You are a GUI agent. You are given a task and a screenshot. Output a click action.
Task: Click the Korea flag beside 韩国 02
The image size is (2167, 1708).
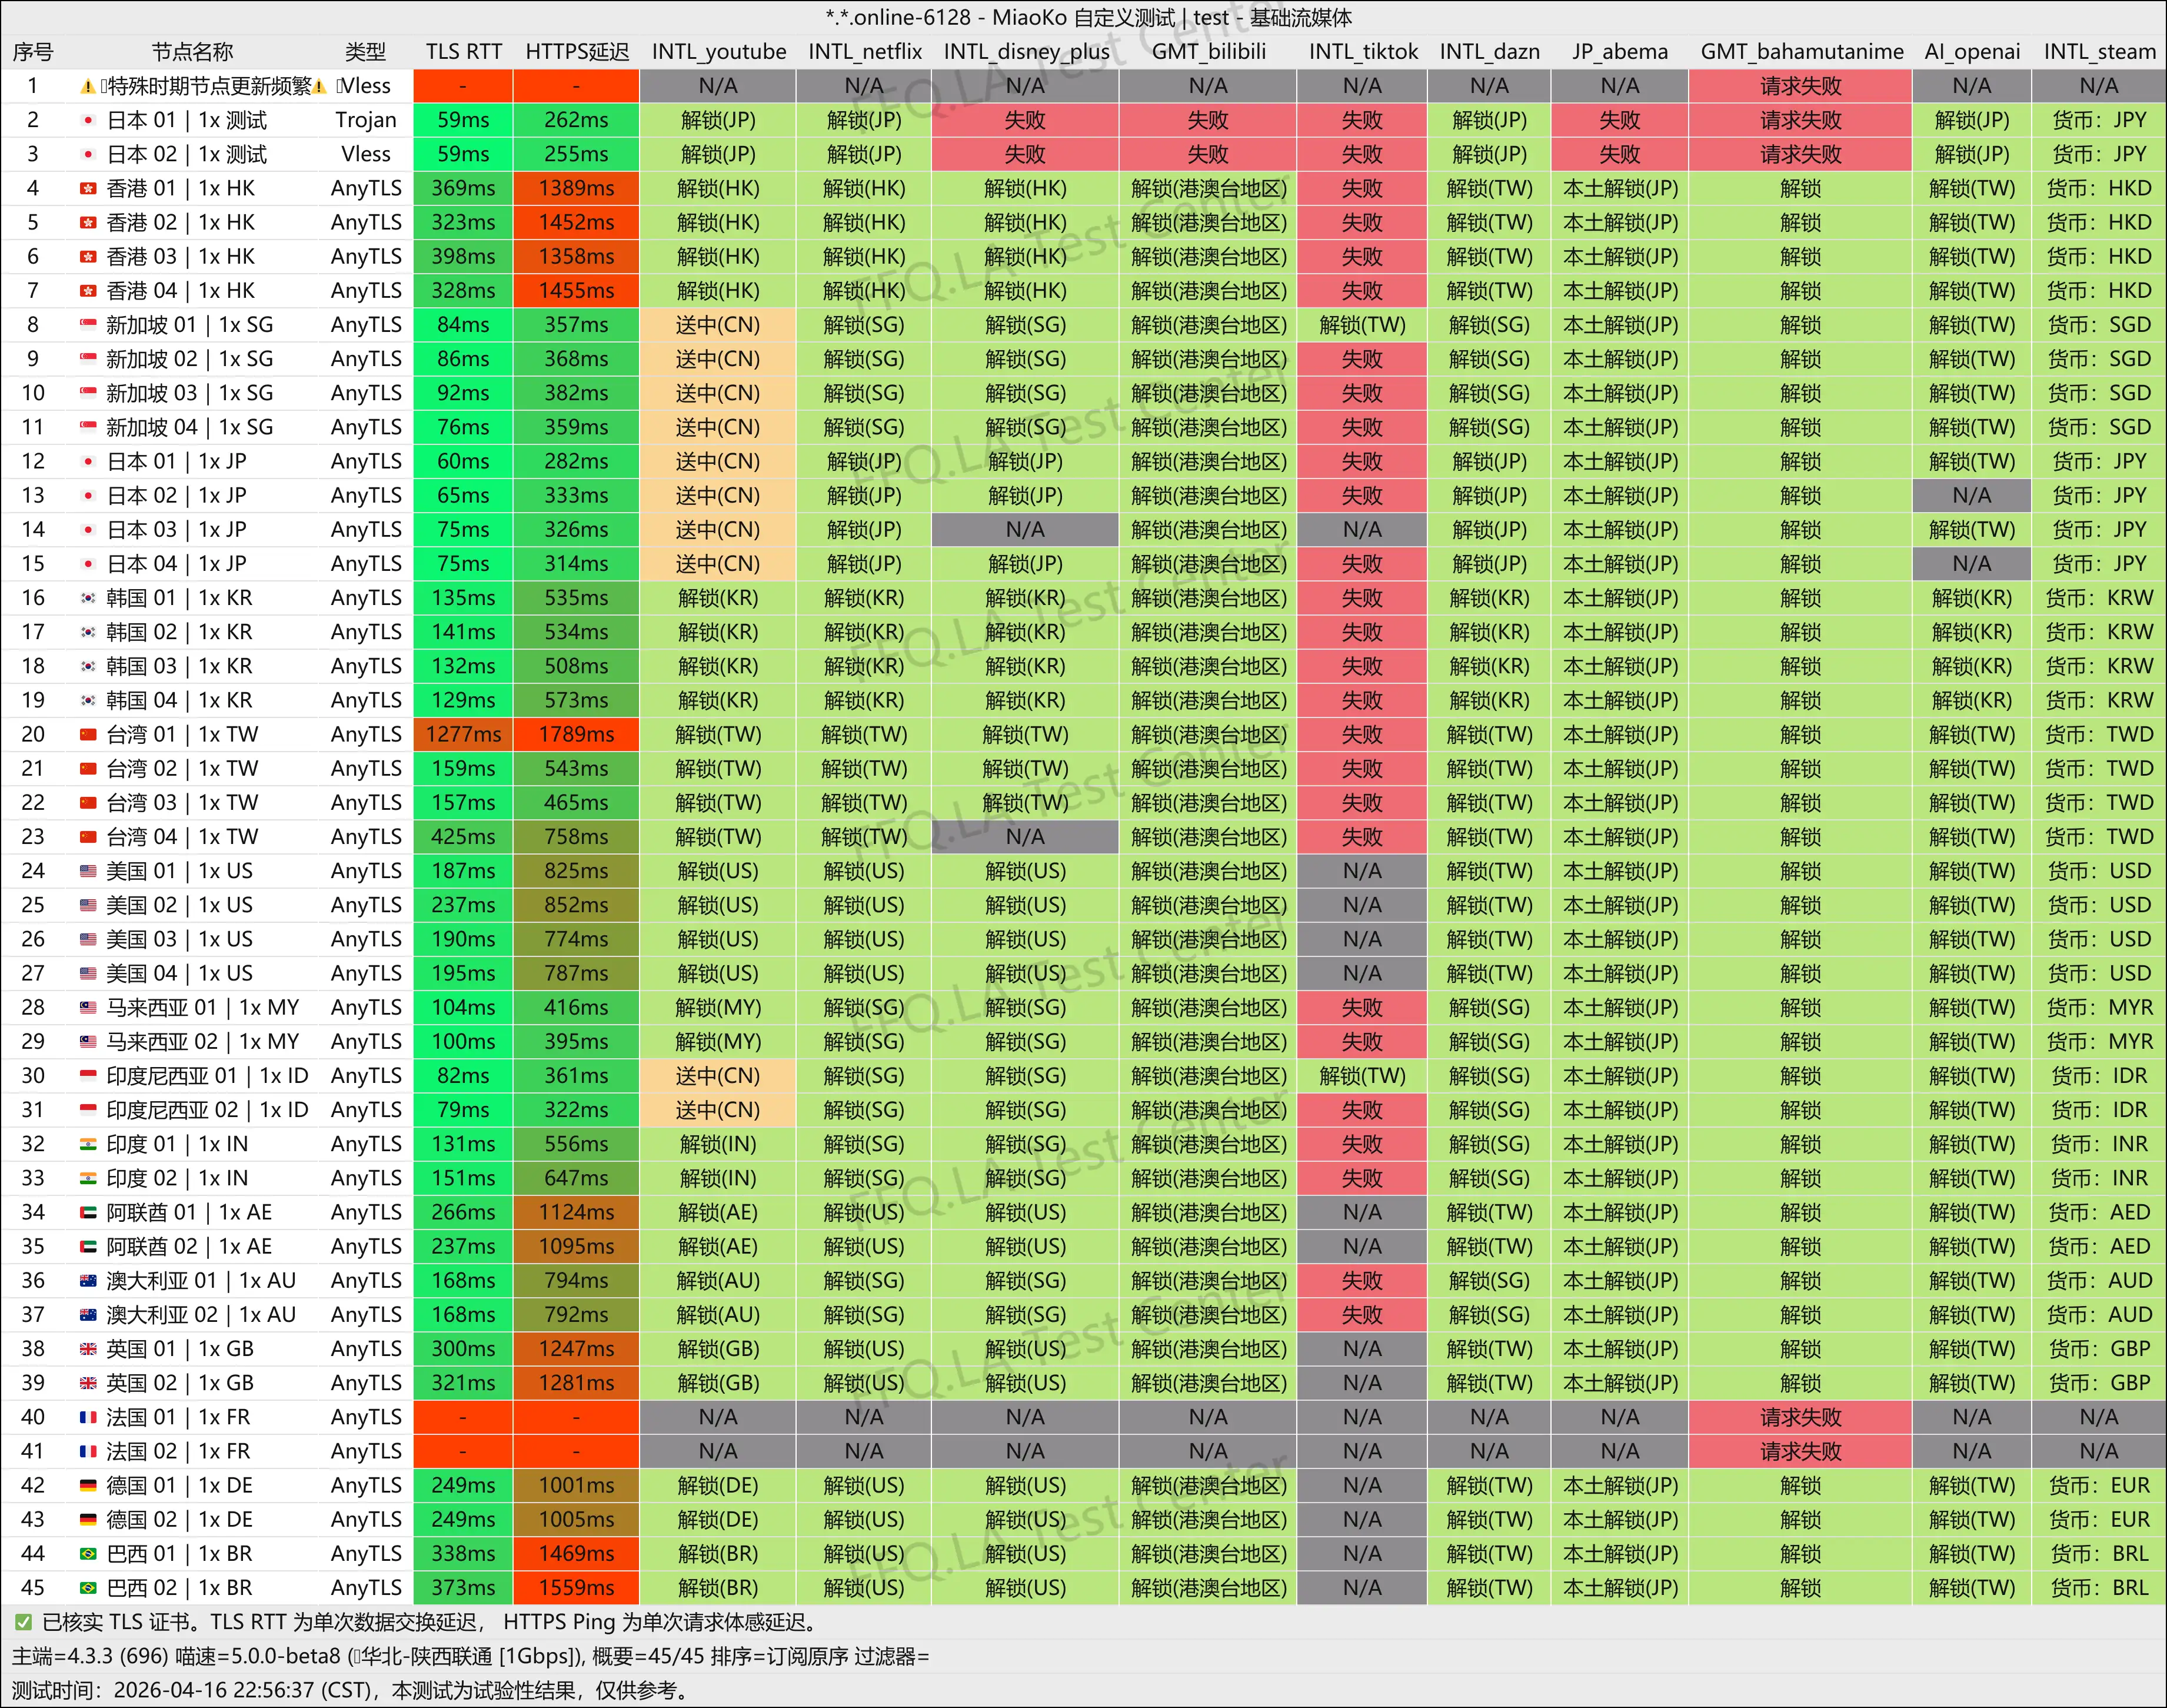88,632
